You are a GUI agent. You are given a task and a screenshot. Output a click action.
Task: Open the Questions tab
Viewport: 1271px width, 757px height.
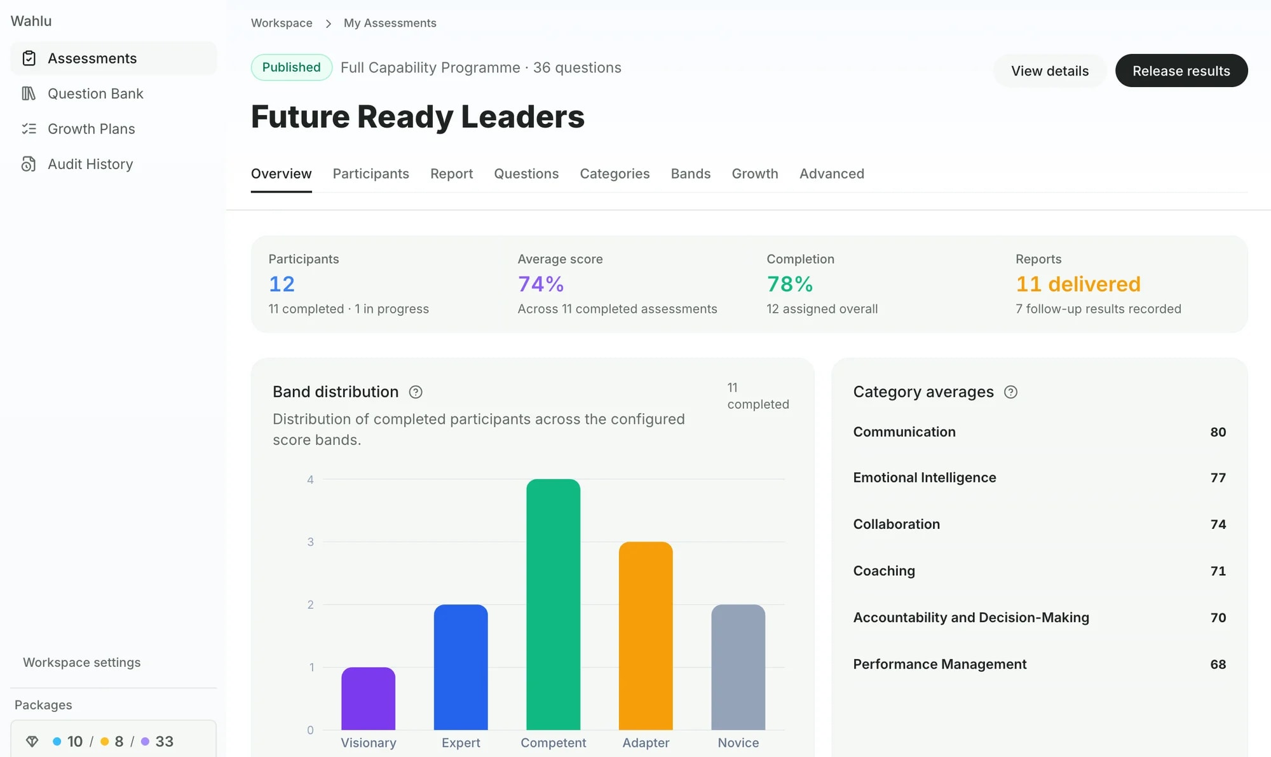pos(526,174)
